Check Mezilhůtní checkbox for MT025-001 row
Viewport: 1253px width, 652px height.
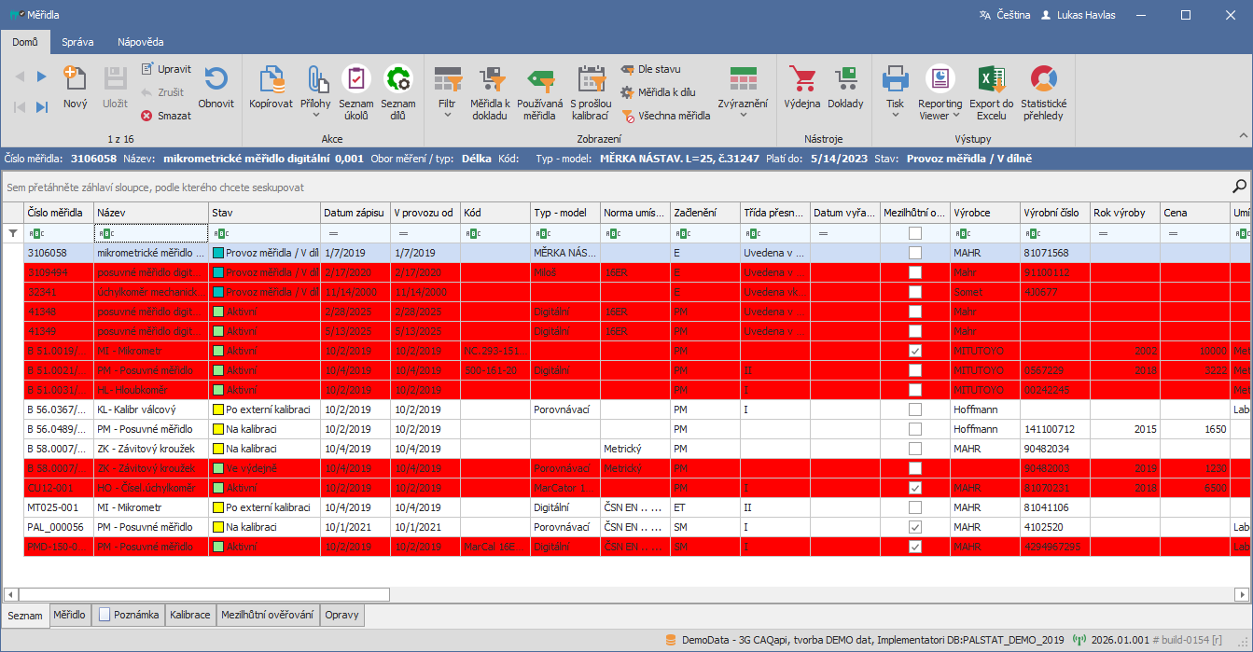(x=915, y=507)
